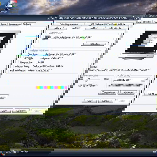Switch to the Color Management tab
This screenshot has height=157, width=157.
coord(69,24)
